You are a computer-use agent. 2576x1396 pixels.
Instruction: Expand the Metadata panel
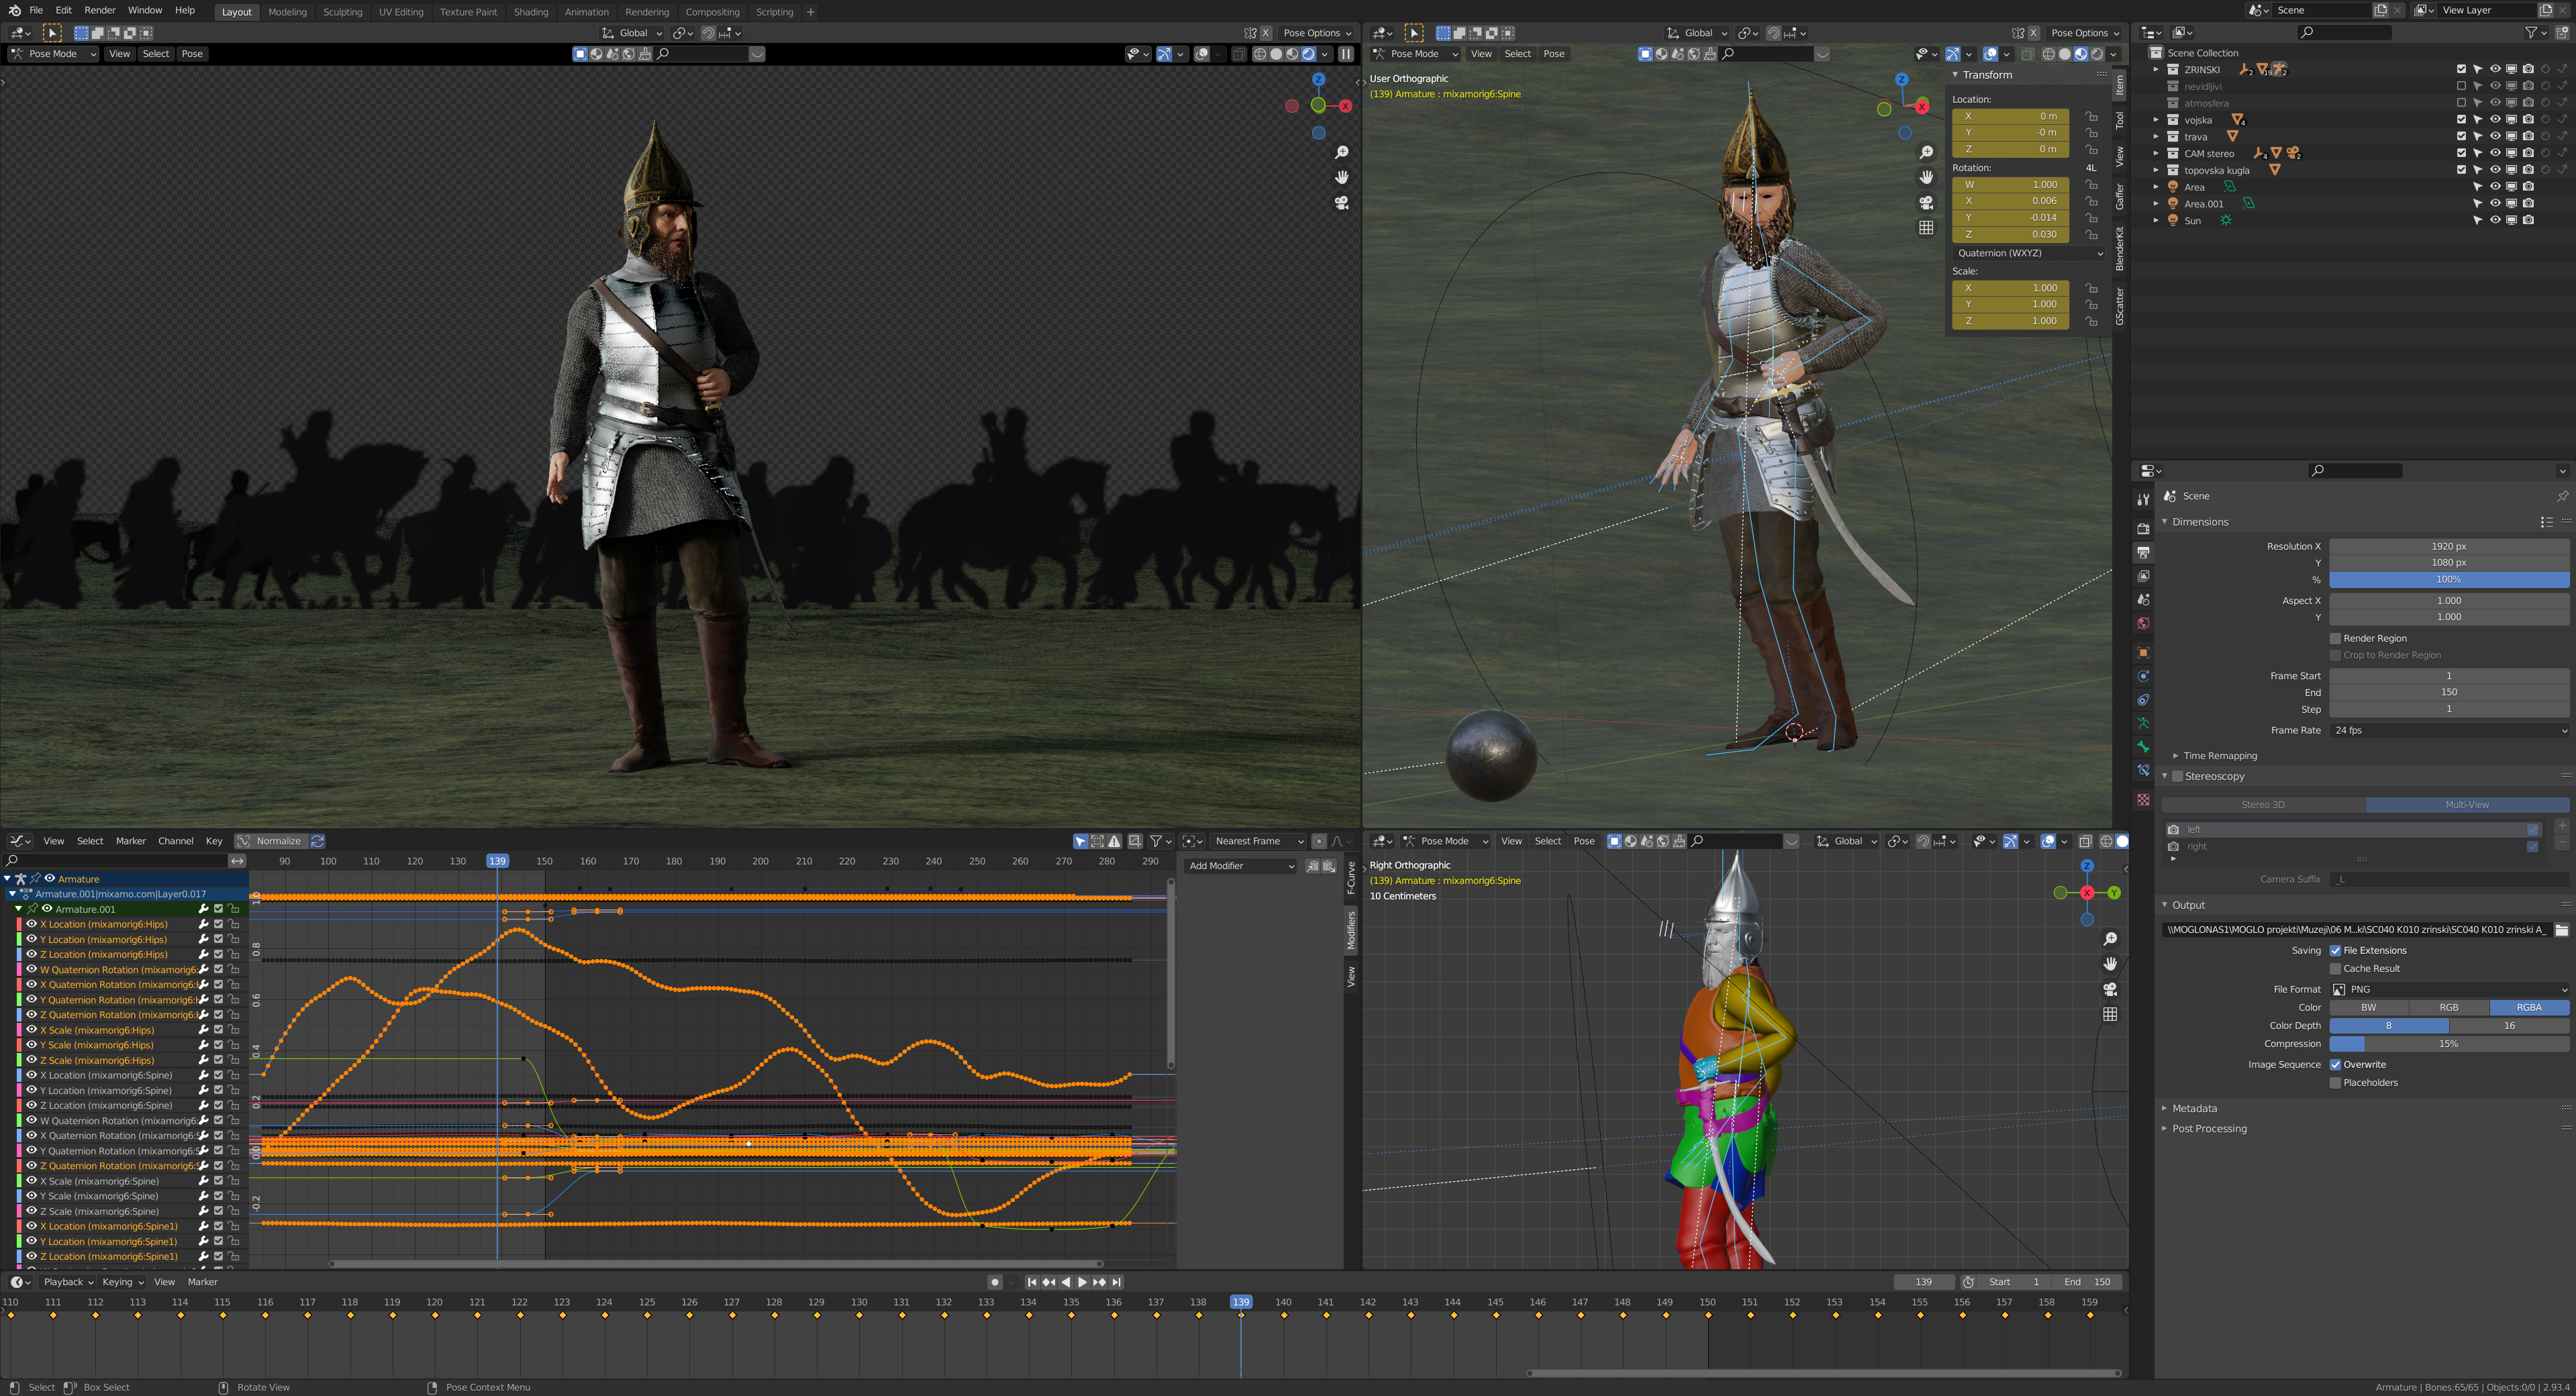pyautogui.click(x=2194, y=1108)
